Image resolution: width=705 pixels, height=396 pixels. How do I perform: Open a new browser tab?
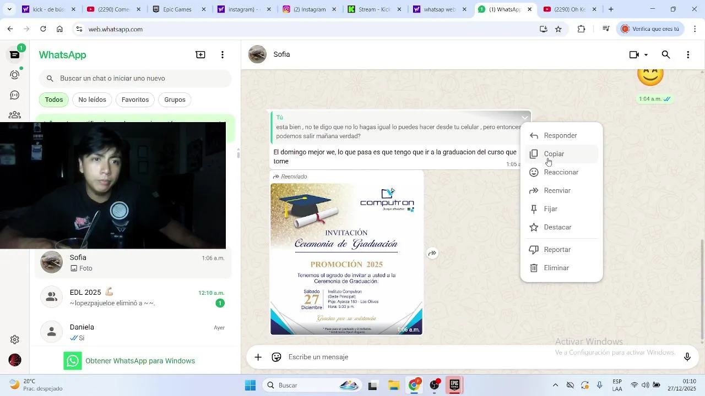point(611,9)
